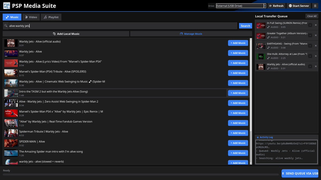Click audio note icon under She-Hulk item
The width and height of the screenshot is (321, 180).
point(268,58)
